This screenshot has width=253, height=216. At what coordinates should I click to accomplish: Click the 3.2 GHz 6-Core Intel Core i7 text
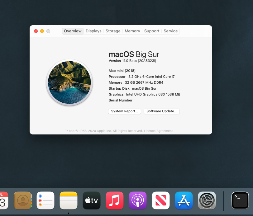[x=151, y=77]
